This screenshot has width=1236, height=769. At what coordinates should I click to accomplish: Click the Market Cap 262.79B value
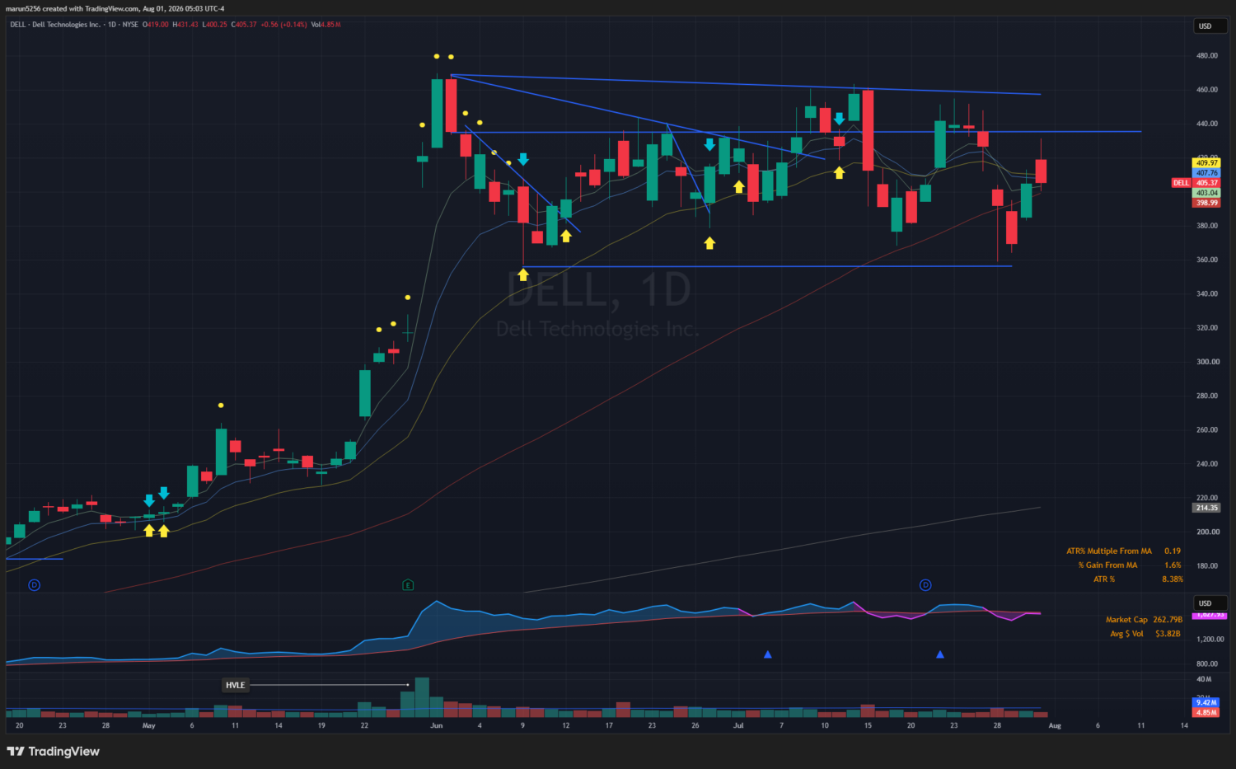[x=1168, y=620]
